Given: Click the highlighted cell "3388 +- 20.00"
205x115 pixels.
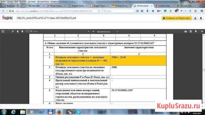Looking at the screenshot, I should (138, 61).
